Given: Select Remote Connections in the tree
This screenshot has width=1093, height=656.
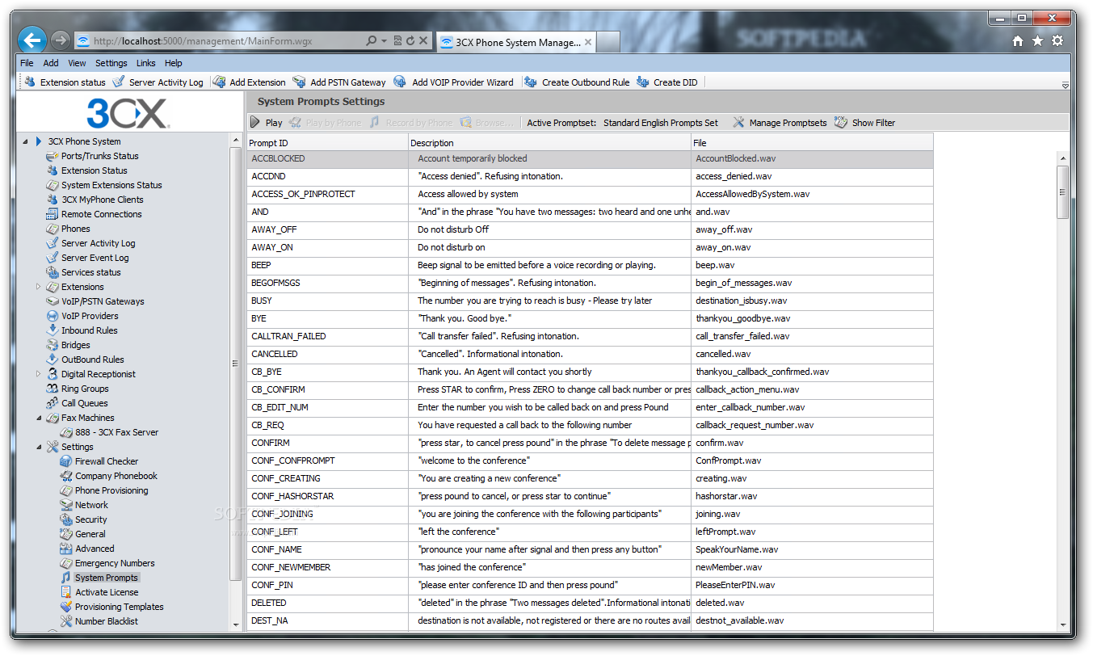Looking at the screenshot, I should pyautogui.click(x=101, y=214).
